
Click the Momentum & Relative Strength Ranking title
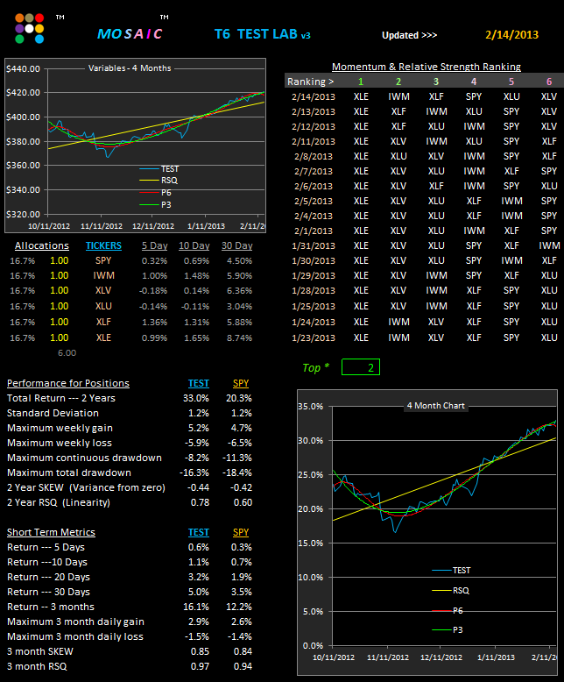[427, 67]
